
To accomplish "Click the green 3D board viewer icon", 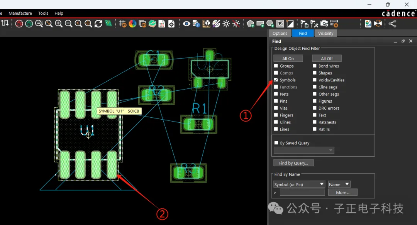I will pyautogui.click(x=108, y=24).
